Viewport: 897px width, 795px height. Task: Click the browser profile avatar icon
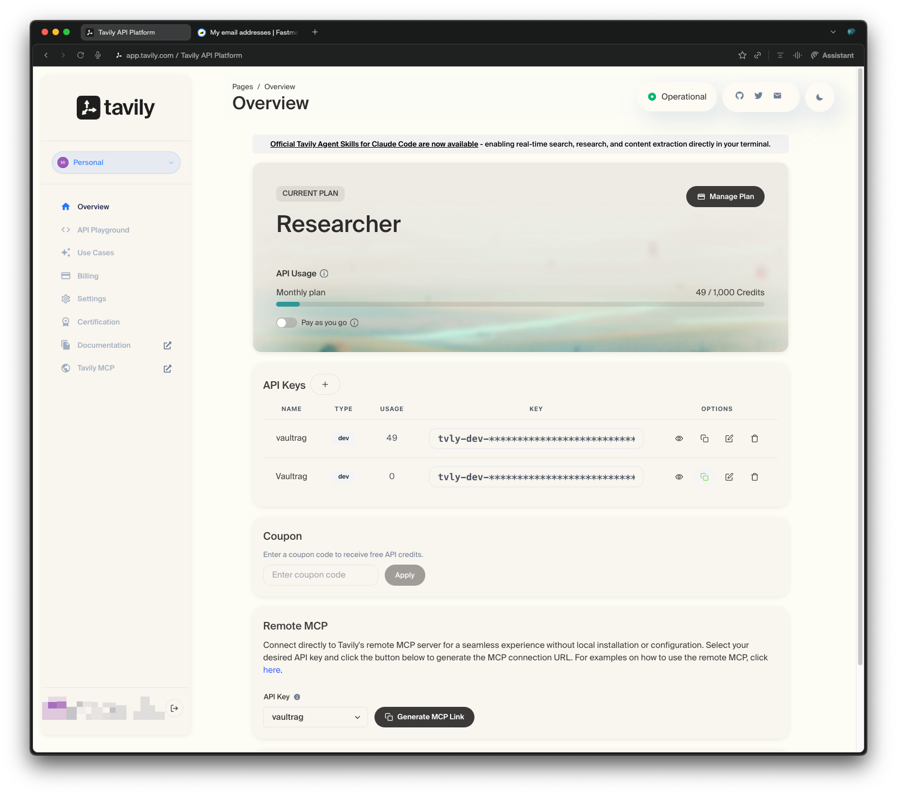(x=851, y=32)
